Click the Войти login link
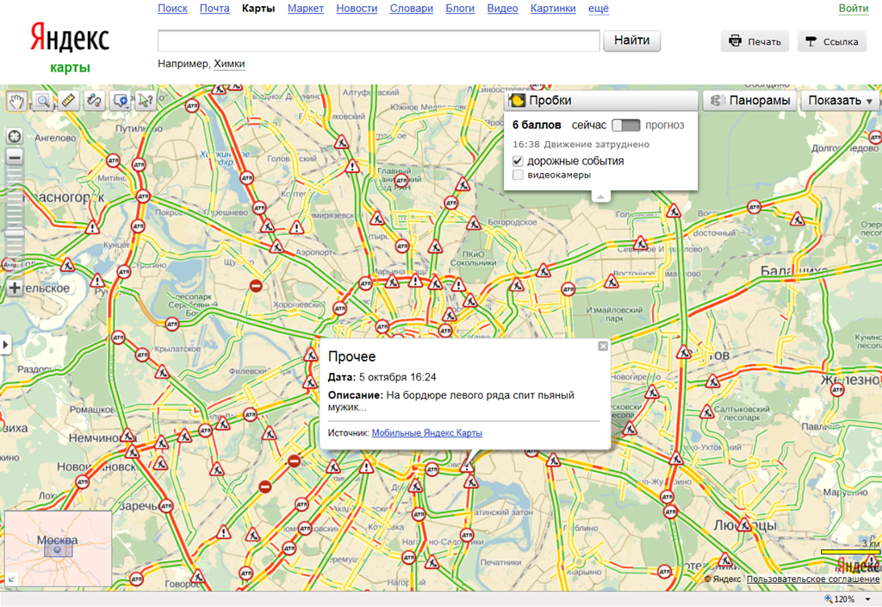Image resolution: width=882 pixels, height=607 pixels. (x=854, y=9)
